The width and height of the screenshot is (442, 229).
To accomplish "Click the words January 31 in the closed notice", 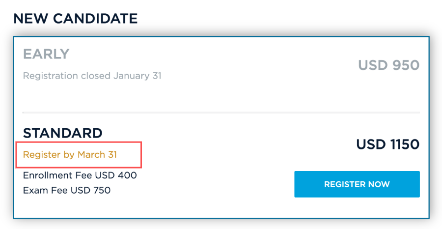I will [x=137, y=76].
